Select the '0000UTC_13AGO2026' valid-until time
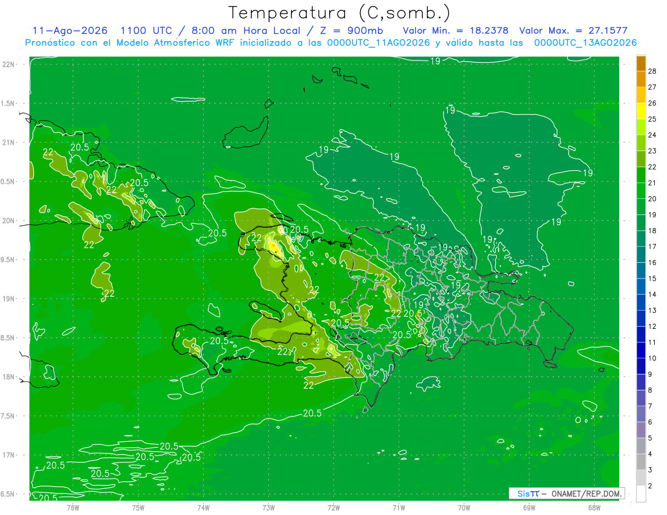 tap(585, 43)
